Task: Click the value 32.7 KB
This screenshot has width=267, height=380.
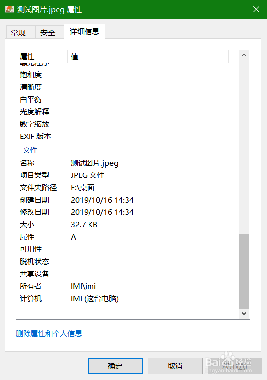Action: click(84, 225)
